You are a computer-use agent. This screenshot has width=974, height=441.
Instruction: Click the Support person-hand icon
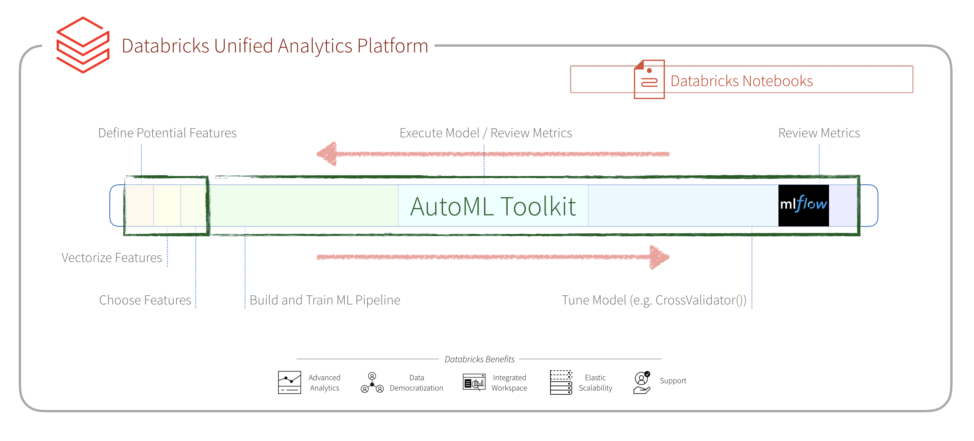point(642,382)
